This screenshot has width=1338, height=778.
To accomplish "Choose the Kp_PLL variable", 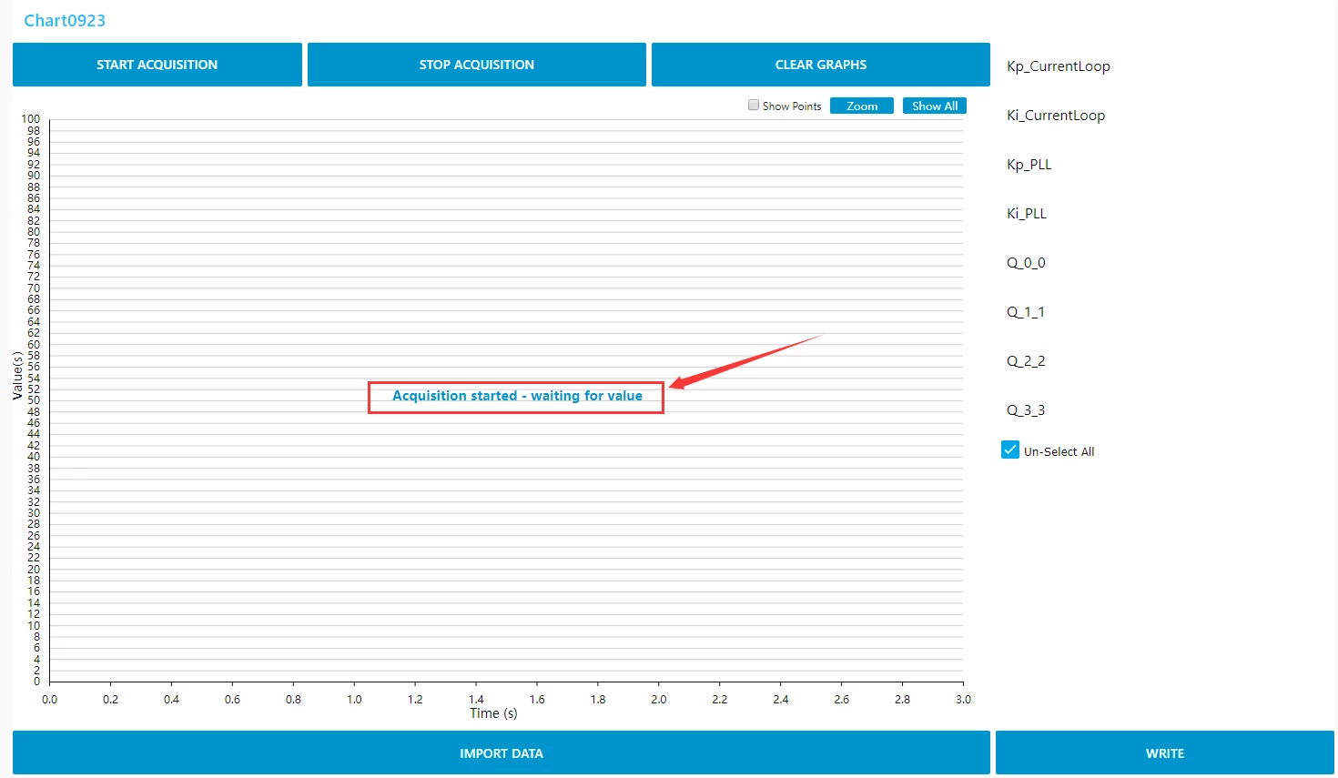I will (x=1029, y=165).
